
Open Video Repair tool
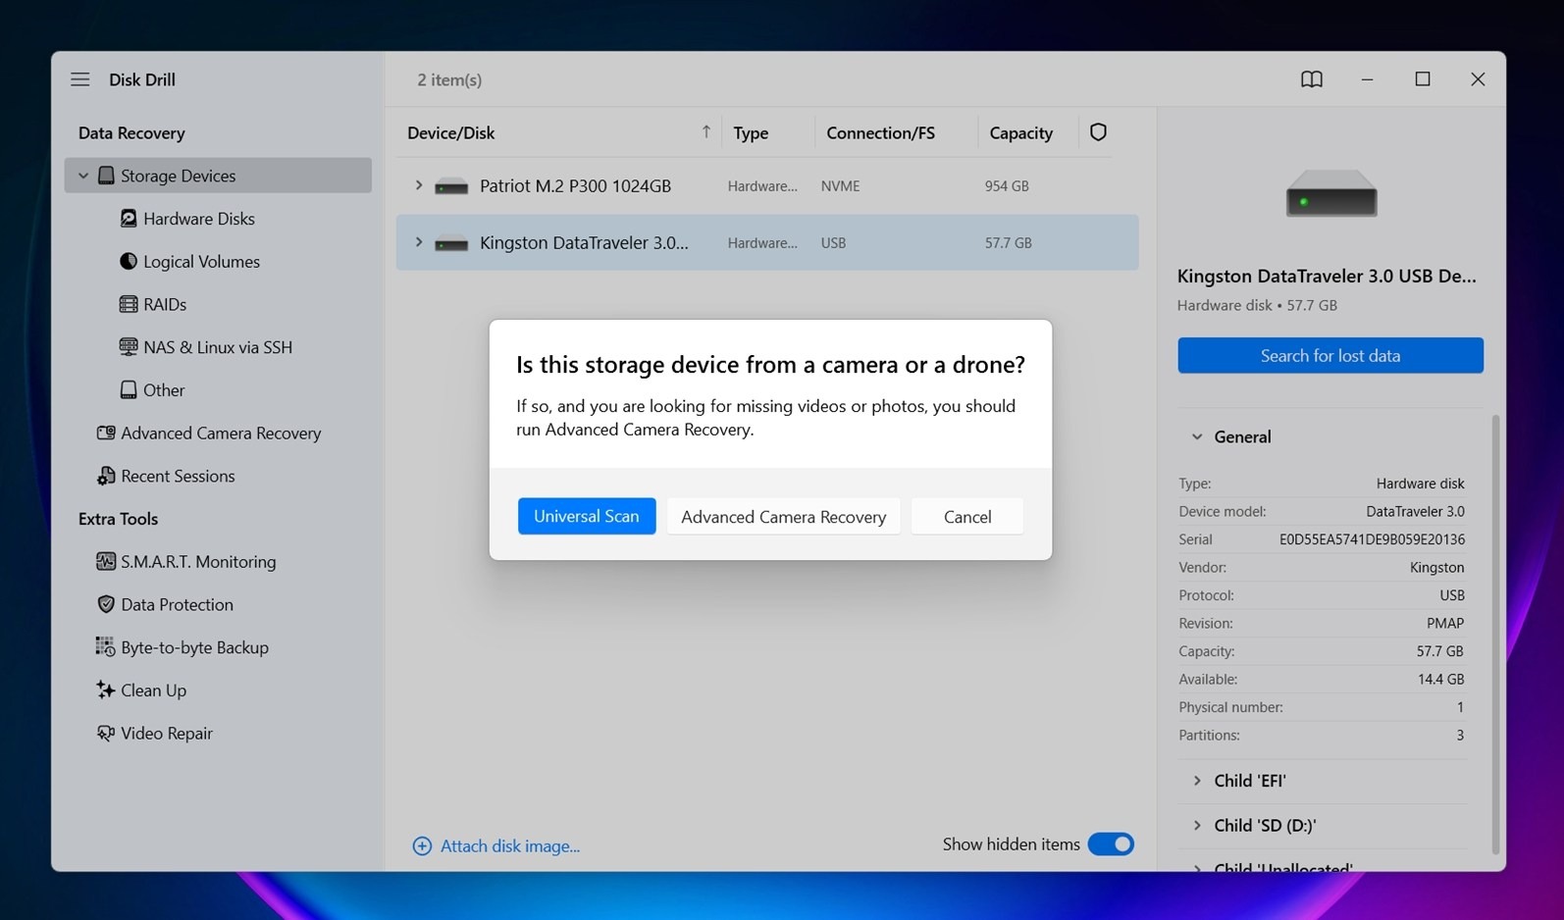point(167,734)
